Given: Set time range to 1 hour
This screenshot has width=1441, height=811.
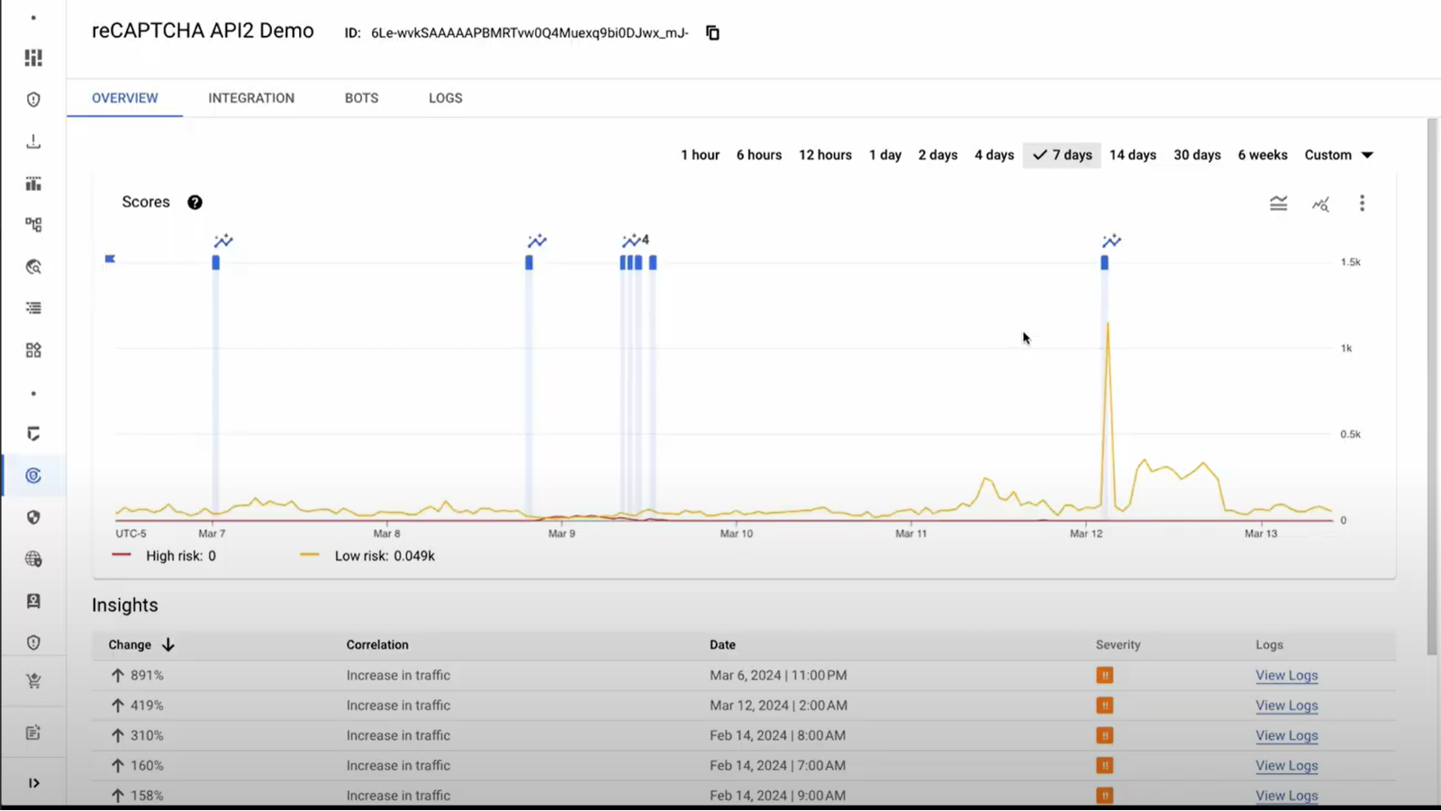Looking at the screenshot, I should click(700, 155).
